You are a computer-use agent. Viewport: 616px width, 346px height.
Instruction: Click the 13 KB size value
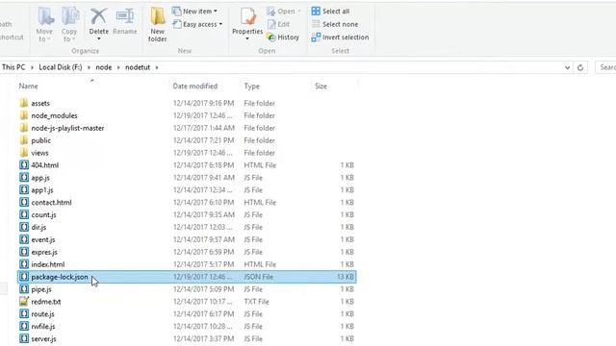pyautogui.click(x=346, y=277)
